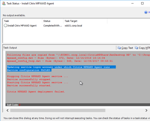Click the 'Following files are copied from' line

(x=78, y=55)
